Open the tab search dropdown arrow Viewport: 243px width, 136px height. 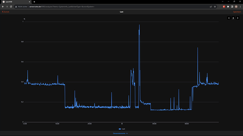click(x=223, y=1)
